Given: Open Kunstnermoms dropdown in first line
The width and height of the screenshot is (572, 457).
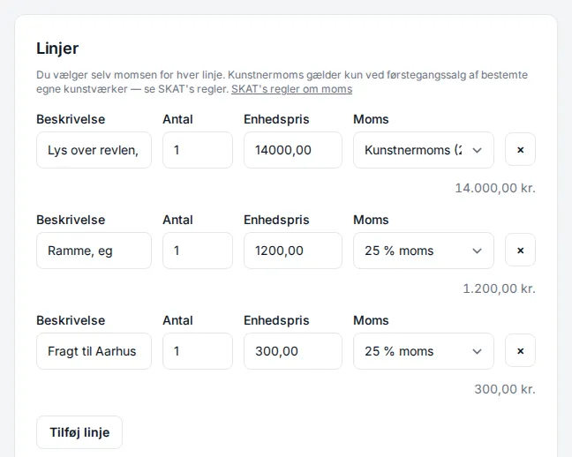Looking at the screenshot, I should pos(424,150).
